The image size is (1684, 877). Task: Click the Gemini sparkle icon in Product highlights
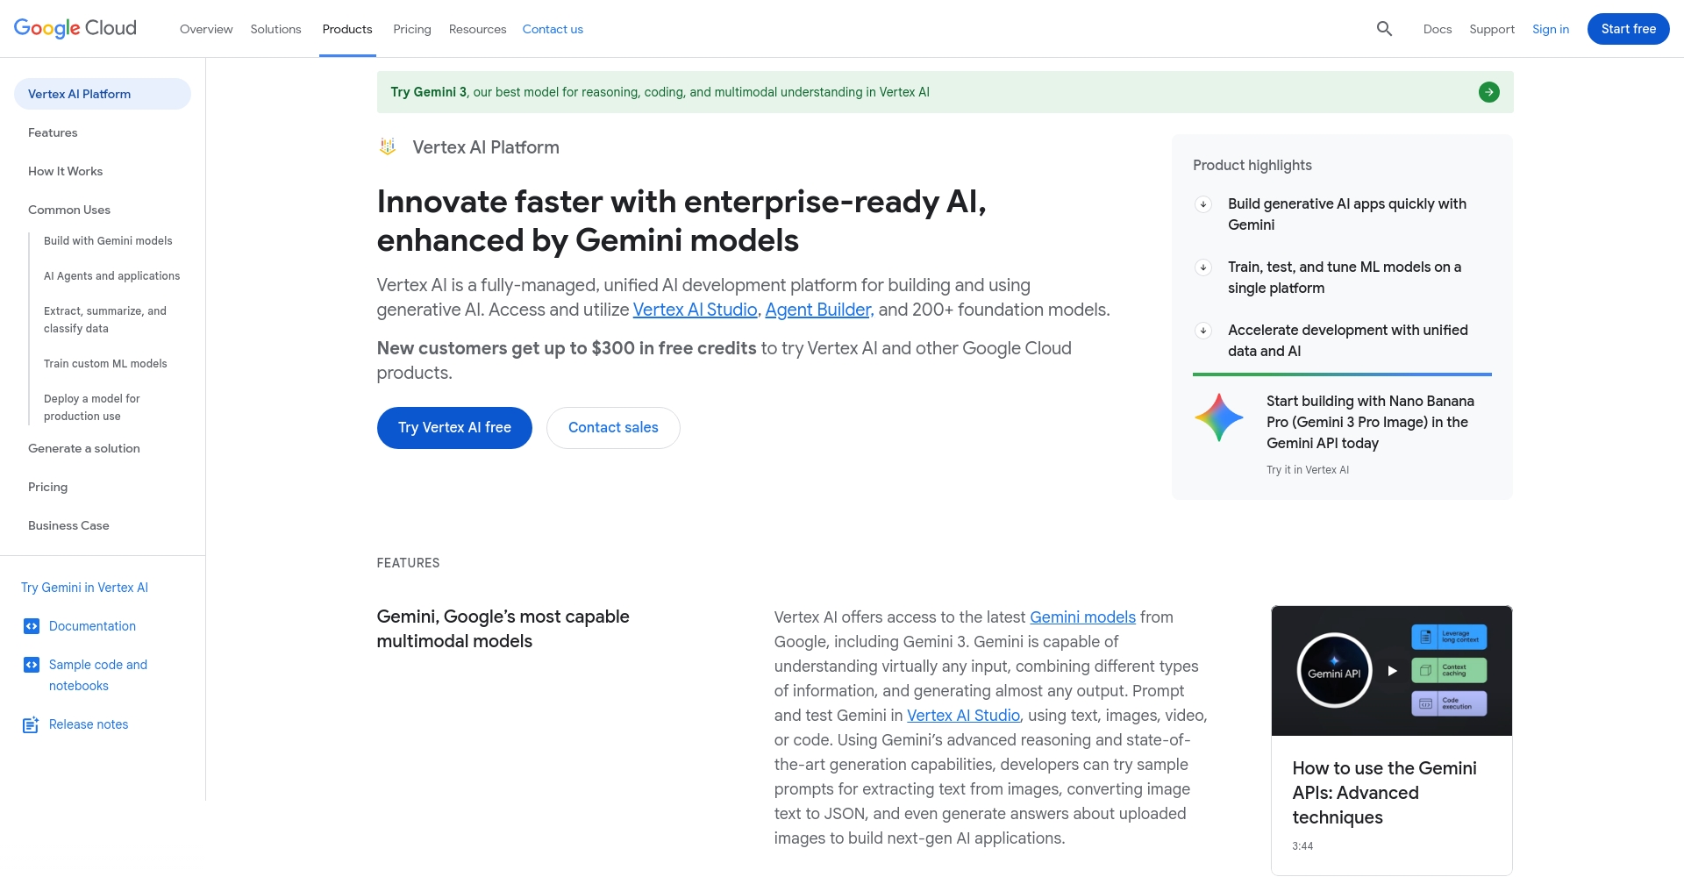click(x=1218, y=418)
